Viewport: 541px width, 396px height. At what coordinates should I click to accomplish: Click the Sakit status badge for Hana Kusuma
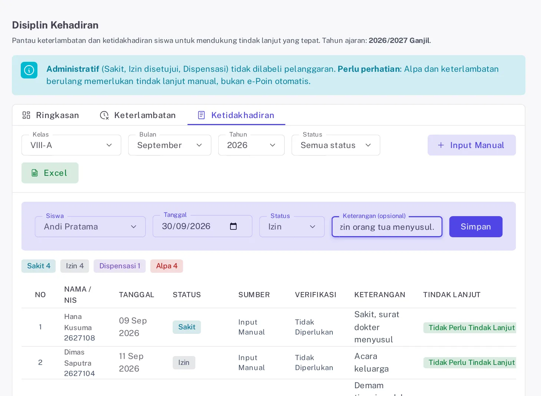187,327
